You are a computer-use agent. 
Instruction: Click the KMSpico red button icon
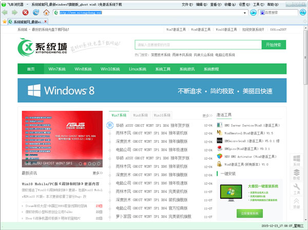[x=219, y=148]
